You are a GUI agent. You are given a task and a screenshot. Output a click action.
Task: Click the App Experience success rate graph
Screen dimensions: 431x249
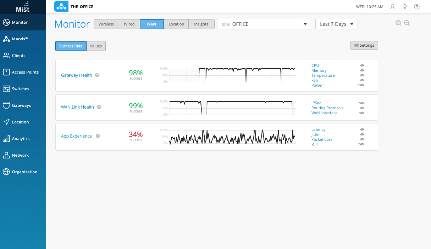232,137
